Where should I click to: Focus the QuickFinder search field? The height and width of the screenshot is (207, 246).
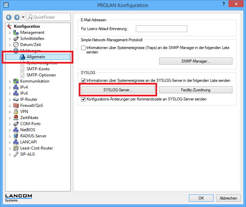(x=48, y=17)
